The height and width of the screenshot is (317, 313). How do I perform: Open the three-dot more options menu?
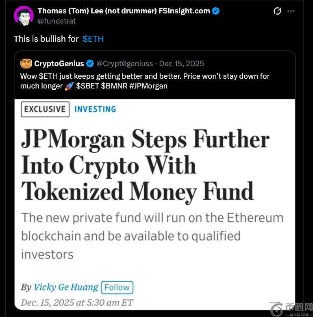291,11
